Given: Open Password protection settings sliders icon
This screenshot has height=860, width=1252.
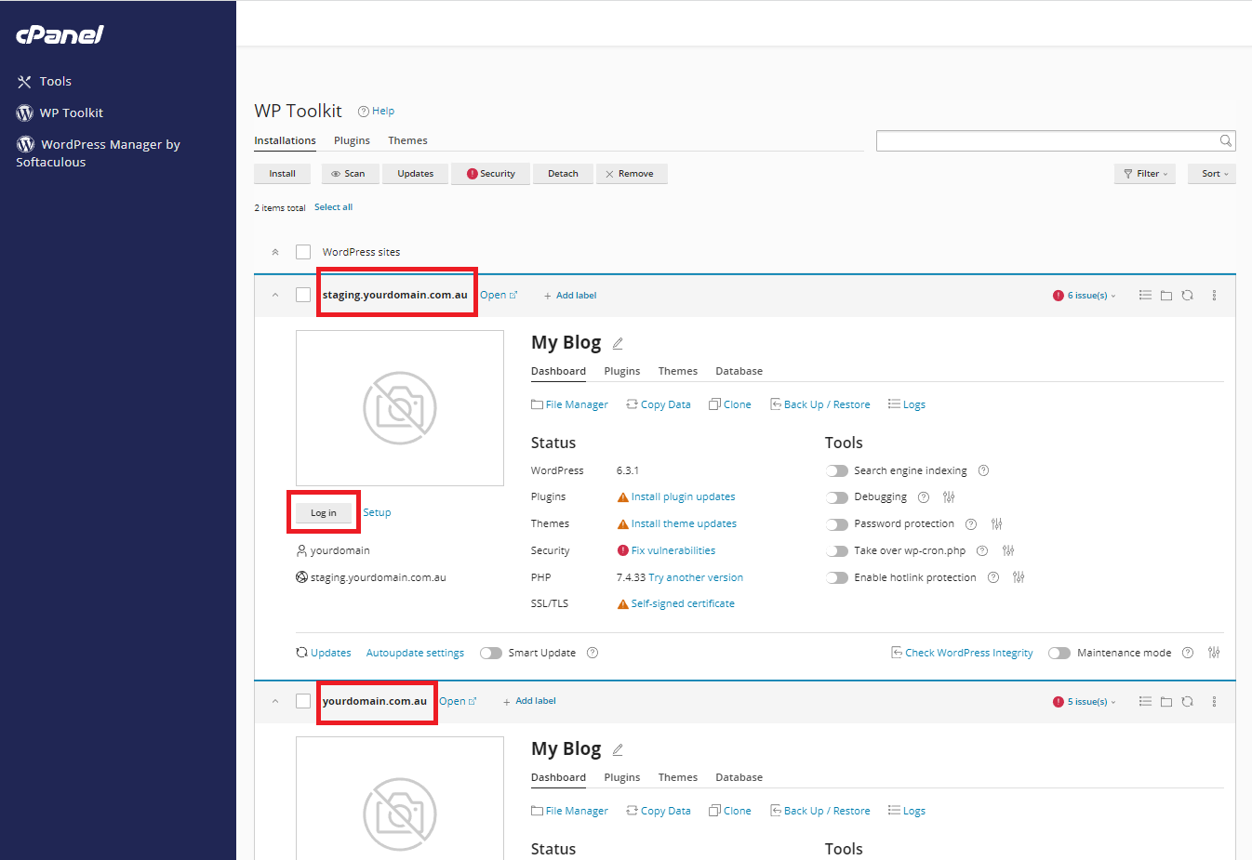Looking at the screenshot, I should tap(996, 524).
